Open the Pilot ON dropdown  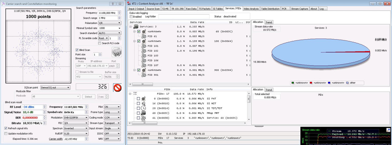pos(112,107)
